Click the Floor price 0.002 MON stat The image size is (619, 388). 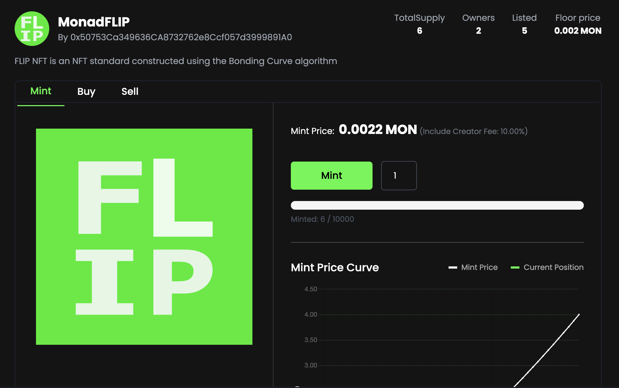click(578, 31)
